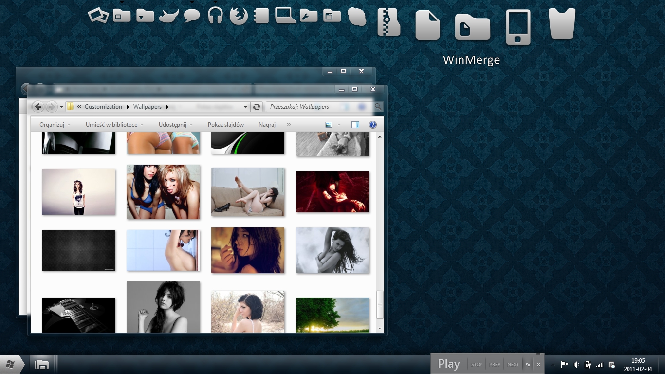
Task: Open the Udostępnij dropdown
Action: pos(176,125)
